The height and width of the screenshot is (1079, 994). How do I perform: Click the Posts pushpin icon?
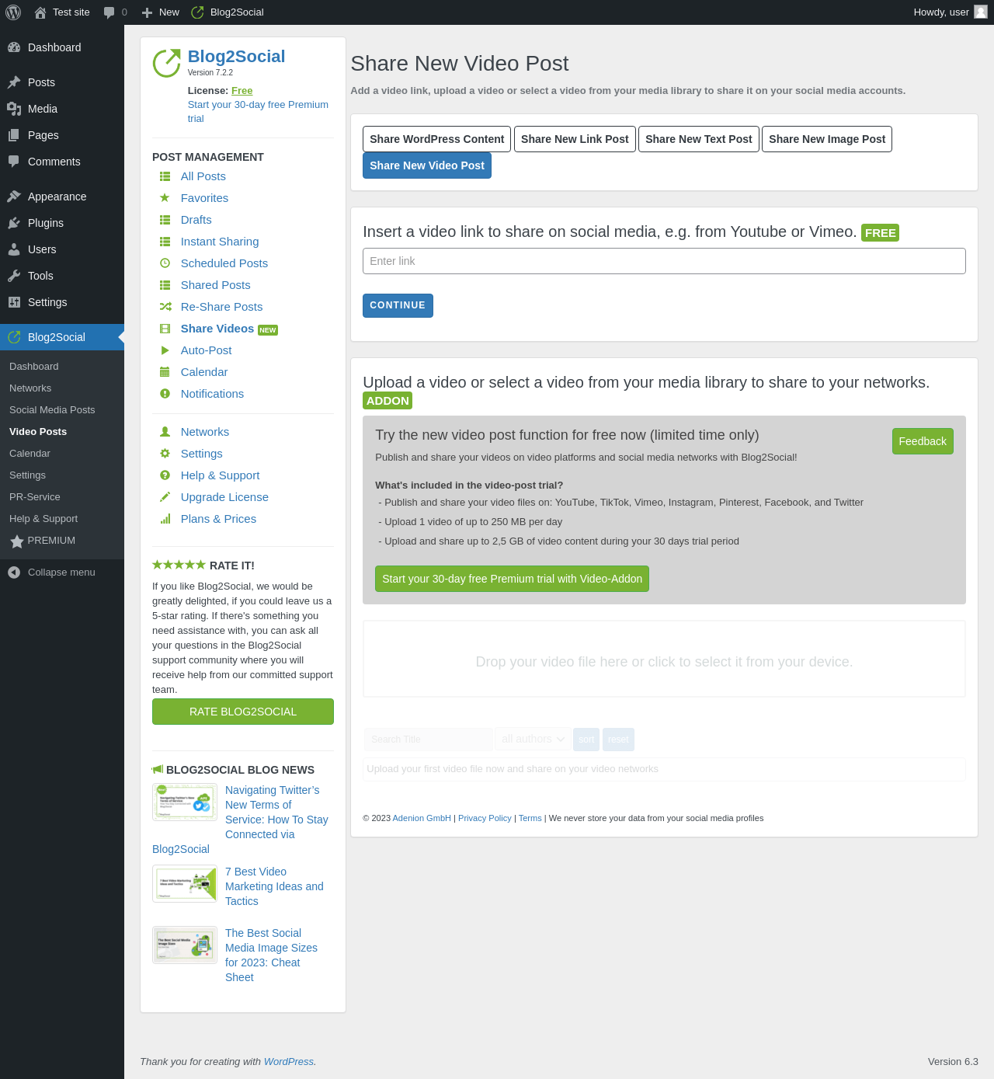coord(14,82)
